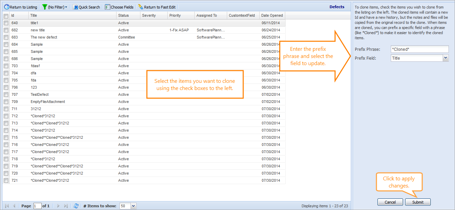Click the refresh icon in the pager

pos(76,206)
